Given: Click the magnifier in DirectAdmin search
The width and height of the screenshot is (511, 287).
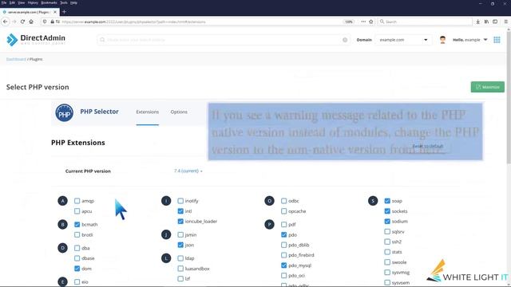Looking at the screenshot, I should coord(102,40).
